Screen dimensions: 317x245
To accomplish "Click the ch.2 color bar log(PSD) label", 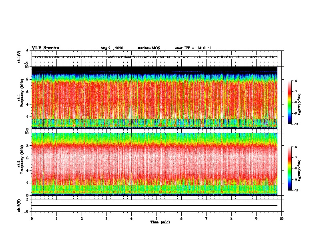I will tap(300, 171).
